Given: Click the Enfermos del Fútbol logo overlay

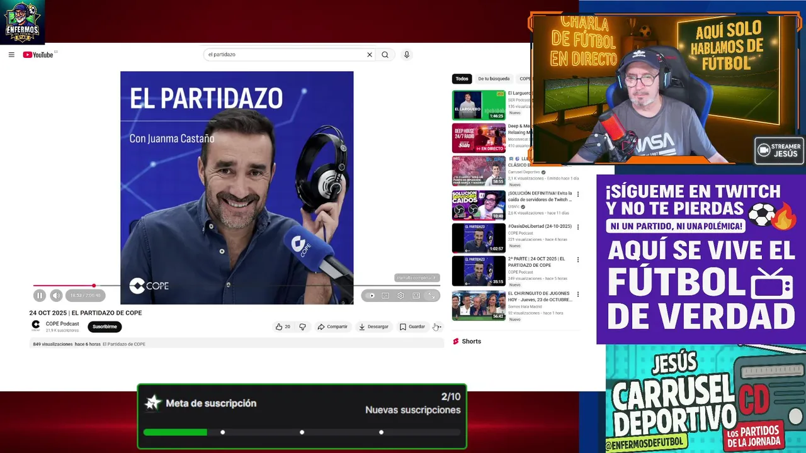Looking at the screenshot, I should coord(23,21).
